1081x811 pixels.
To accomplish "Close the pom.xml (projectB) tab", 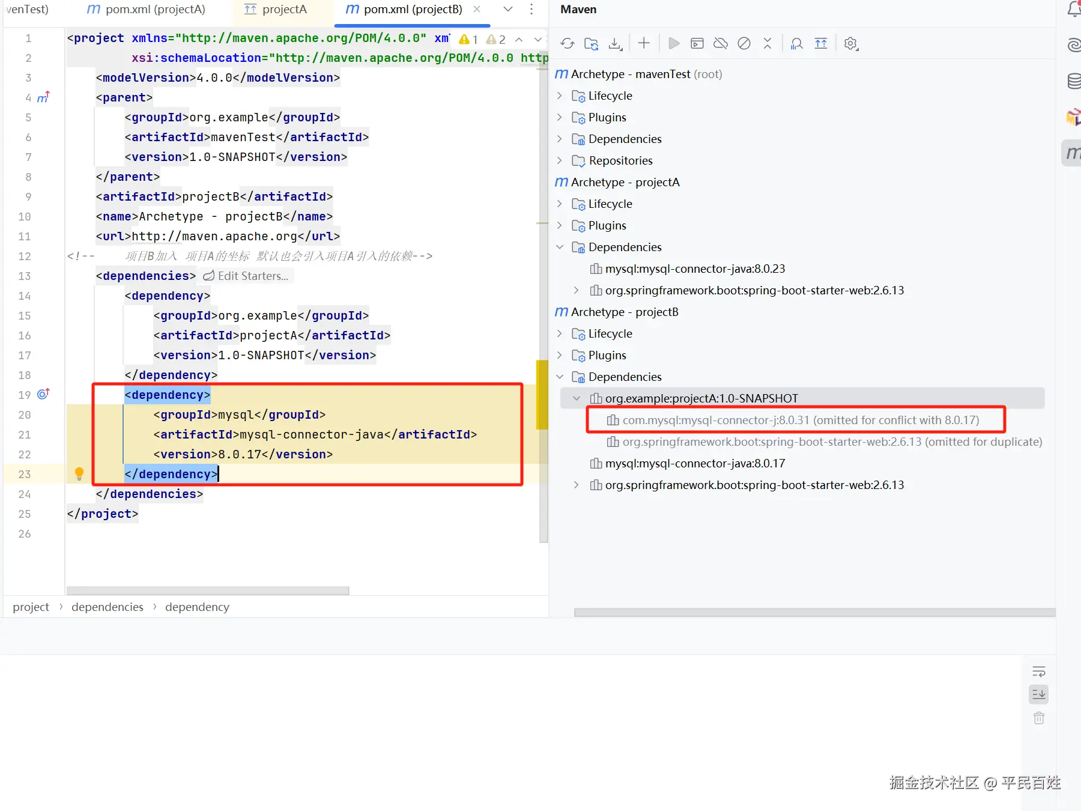I will pyautogui.click(x=477, y=10).
